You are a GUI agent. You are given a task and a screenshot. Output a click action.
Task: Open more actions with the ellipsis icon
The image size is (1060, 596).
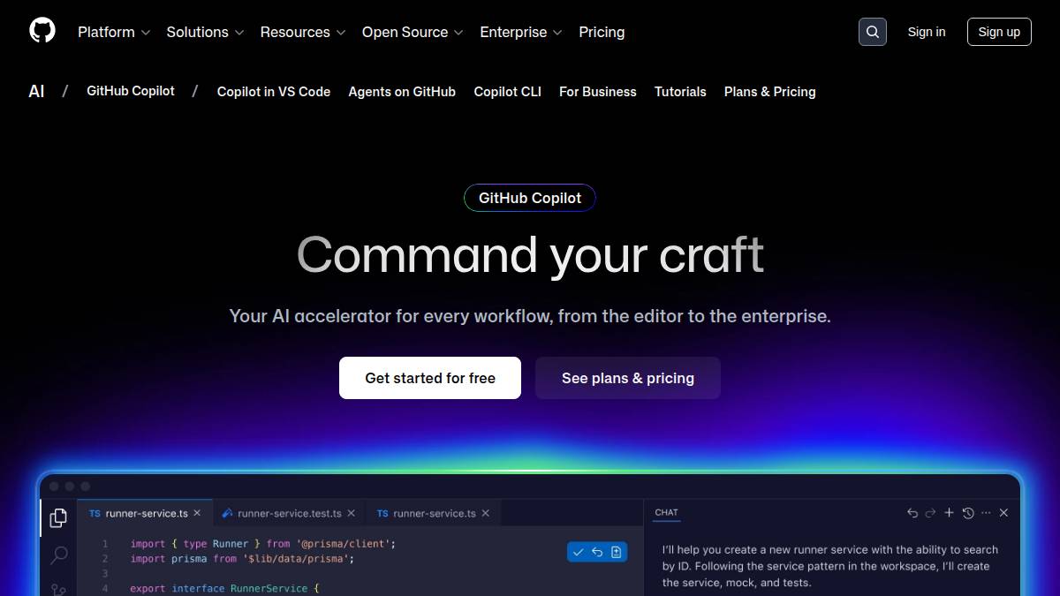click(986, 513)
